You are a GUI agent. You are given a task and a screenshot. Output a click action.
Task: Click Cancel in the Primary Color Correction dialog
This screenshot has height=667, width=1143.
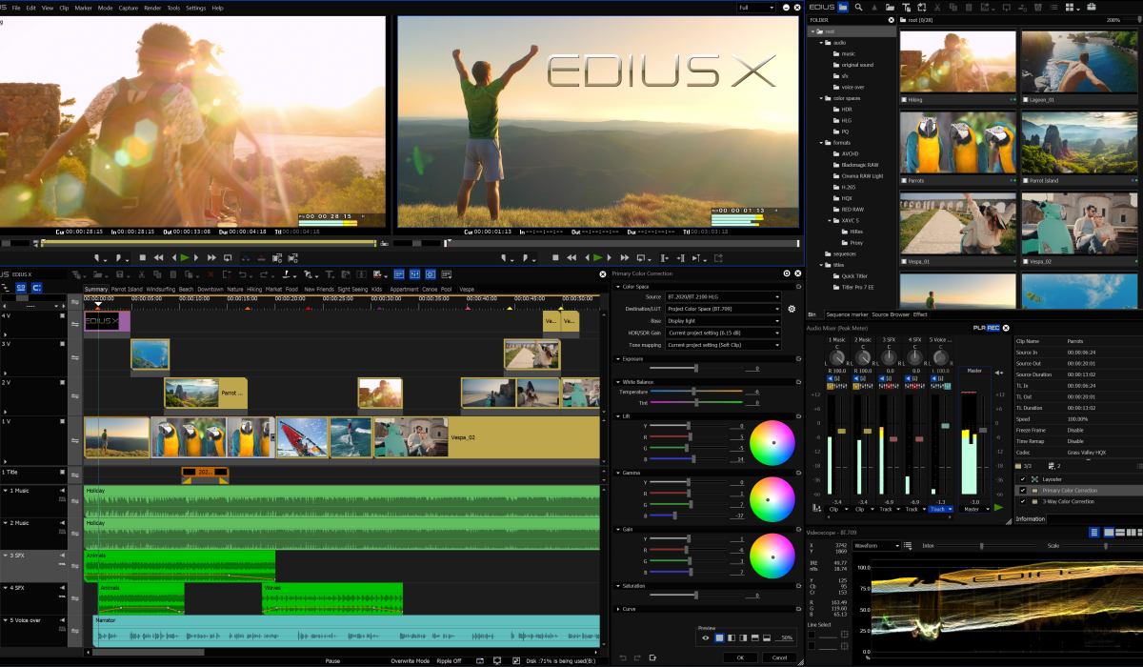[x=779, y=657]
